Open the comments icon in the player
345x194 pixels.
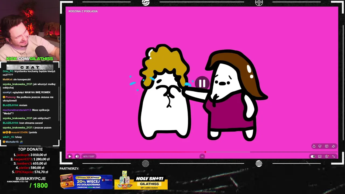click(x=326, y=146)
